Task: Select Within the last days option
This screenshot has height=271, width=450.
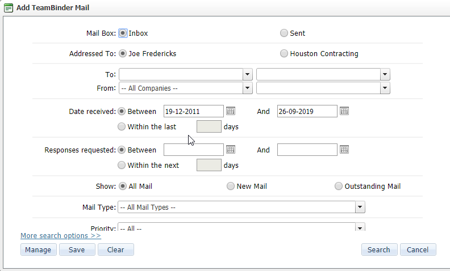Action: [x=122, y=126]
